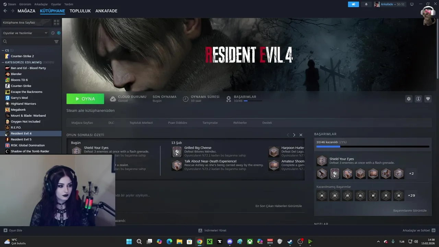Switch library to grid view icon
The width and height of the screenshot is (439, 247).
[56, 22]
